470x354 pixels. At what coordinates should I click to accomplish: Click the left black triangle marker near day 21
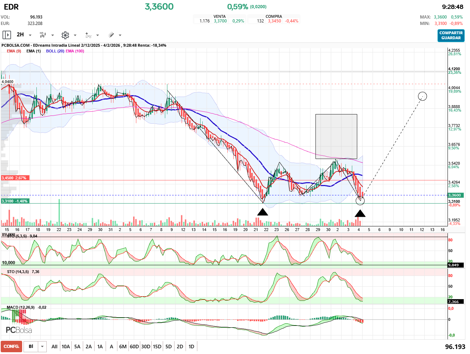tap(262, 212)
